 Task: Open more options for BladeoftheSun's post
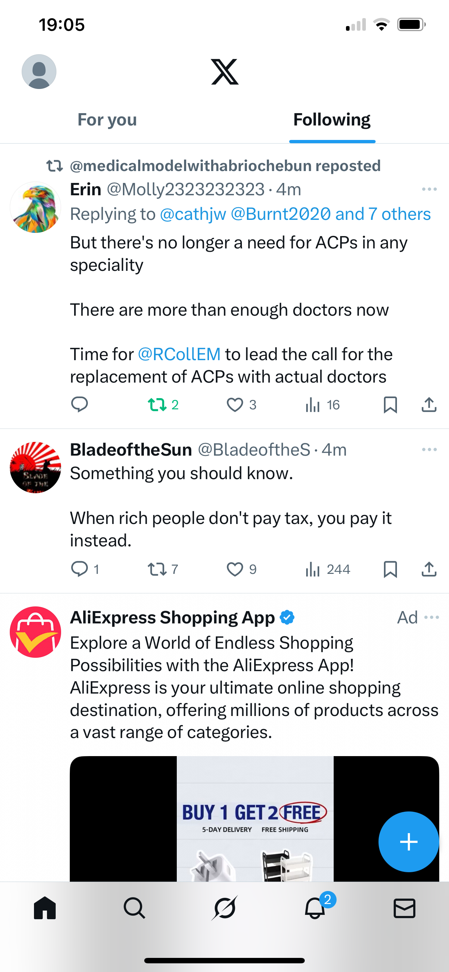[429, 449]
